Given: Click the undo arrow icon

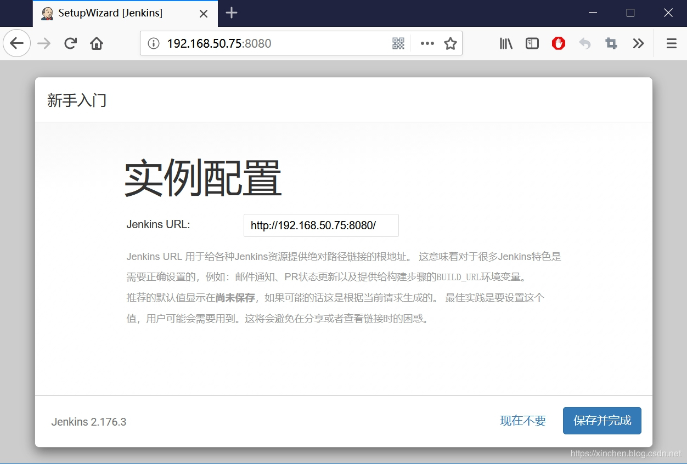Looking at the screenshot, I should pyautogui.click(x=585, y=43).
